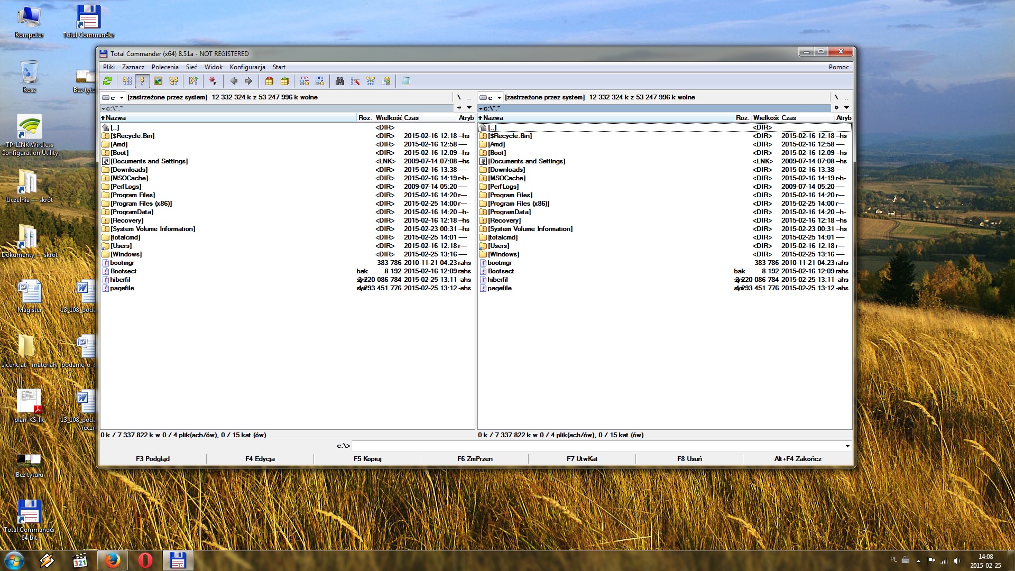Open the URL new FTP connection icon
The height and width of the screenshot is (571, 1015).
tap(320, 81)
